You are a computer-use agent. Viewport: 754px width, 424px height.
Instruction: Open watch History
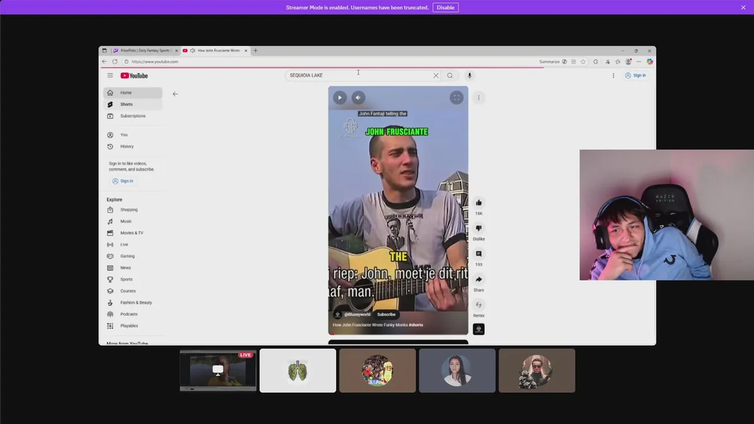pos(133,147)
